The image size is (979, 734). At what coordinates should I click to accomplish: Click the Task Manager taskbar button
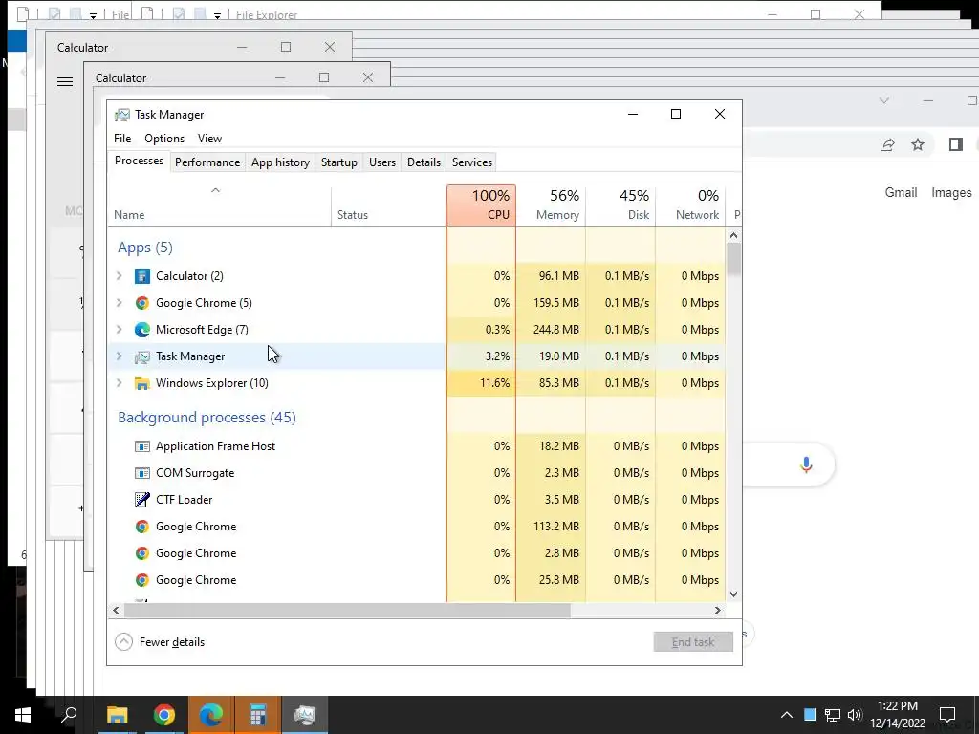(305, 715)
